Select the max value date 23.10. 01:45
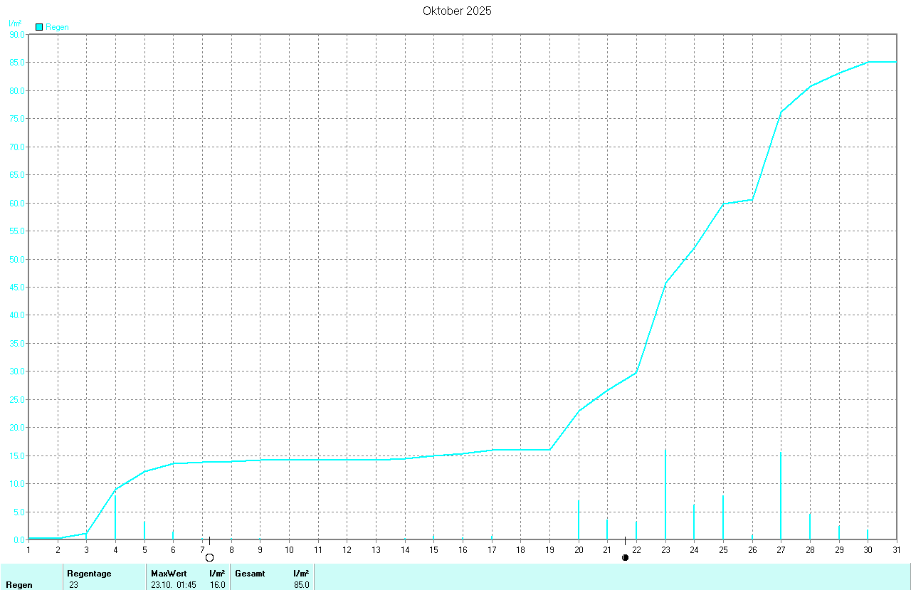 (x=174, y=584)
